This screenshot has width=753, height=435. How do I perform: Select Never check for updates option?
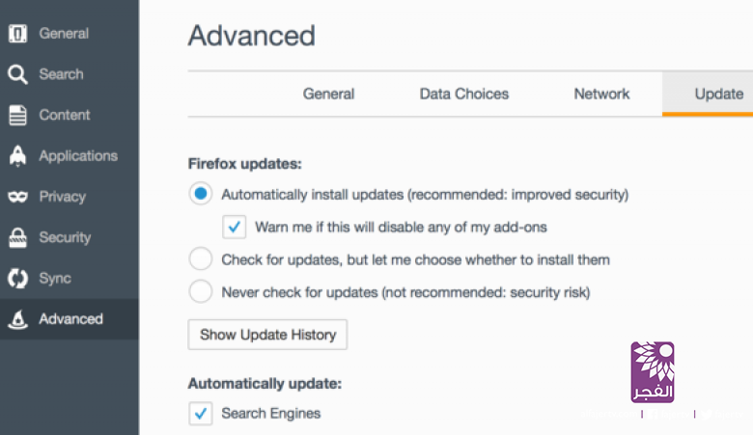[x=200, y=290]
